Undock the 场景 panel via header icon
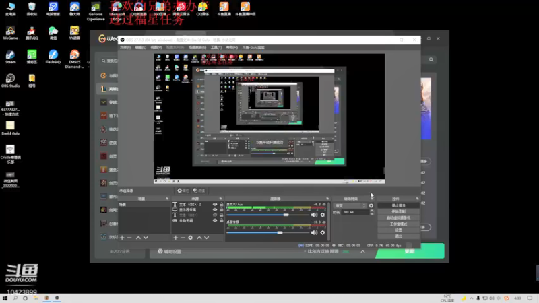Image resolution: width=539 pixels, height=303 pixels. click(167, 199)
